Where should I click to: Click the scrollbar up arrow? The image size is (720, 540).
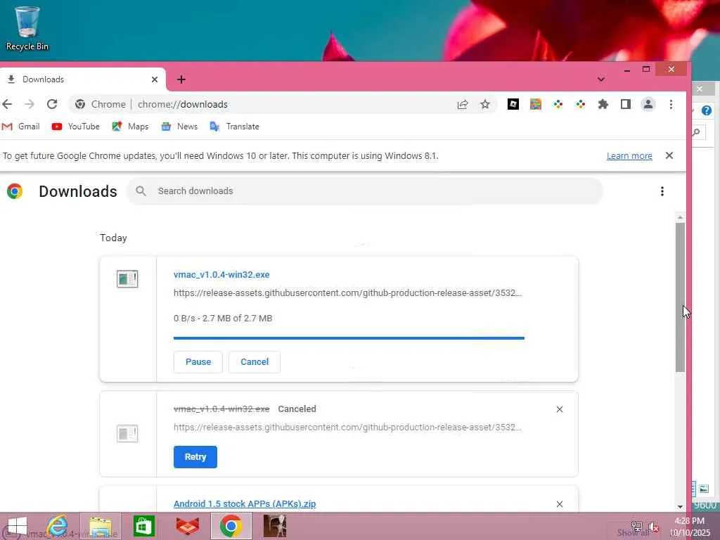point(680,217)
